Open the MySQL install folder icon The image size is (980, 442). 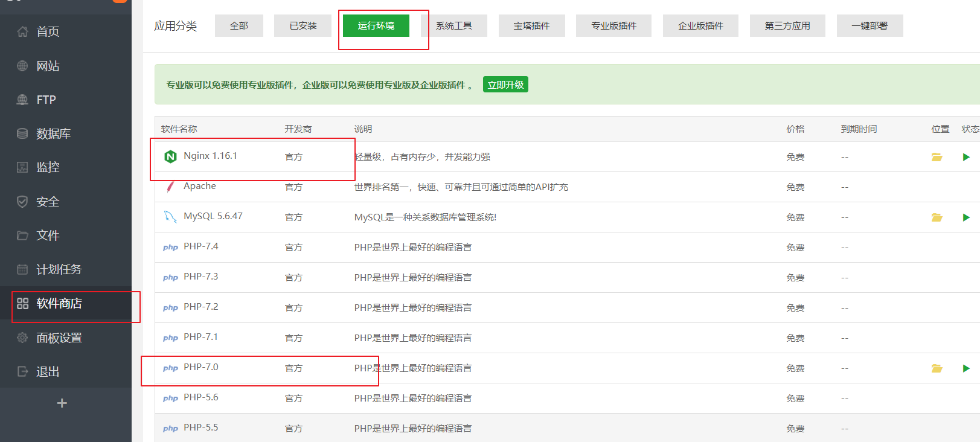coord(937,217)
